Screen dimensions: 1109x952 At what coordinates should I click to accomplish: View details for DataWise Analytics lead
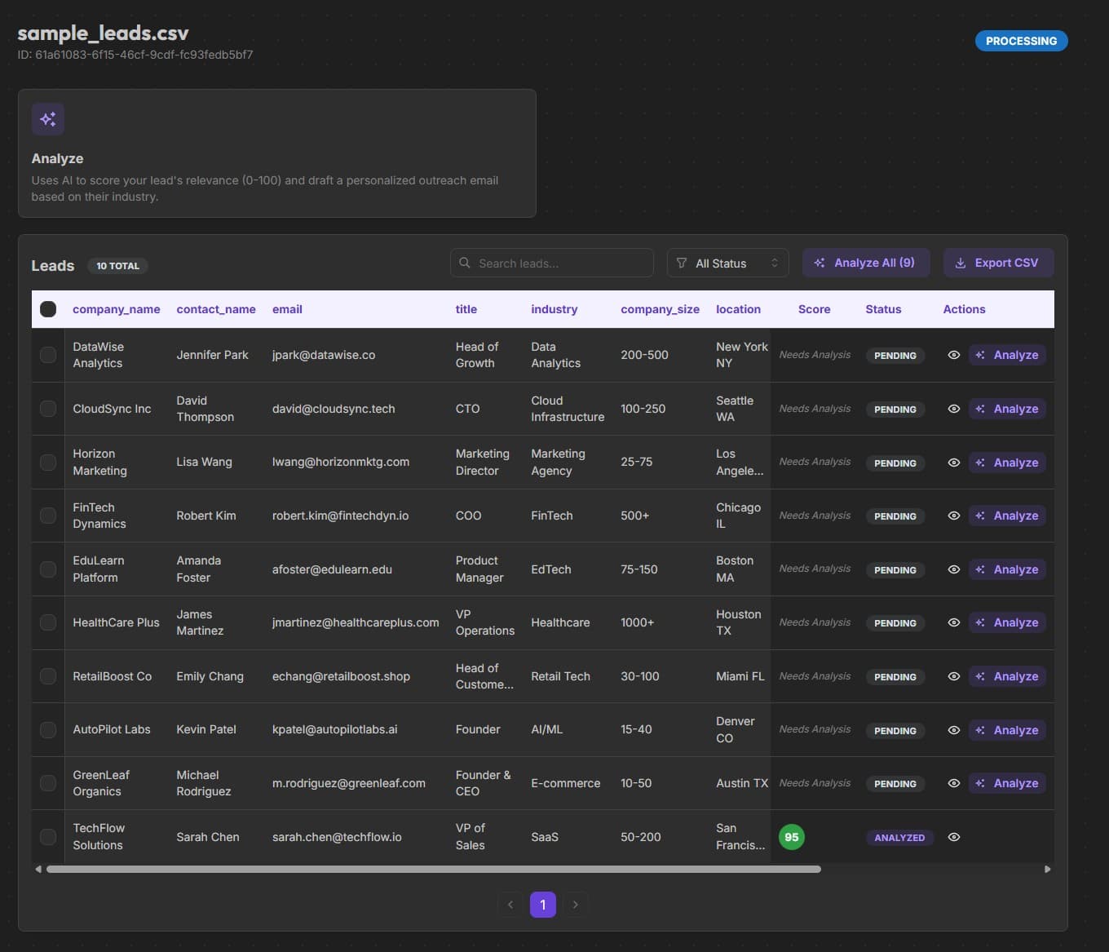click(953, 355)
